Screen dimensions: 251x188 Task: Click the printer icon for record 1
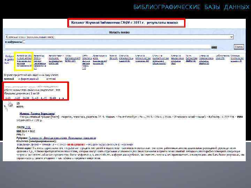tap(10, 104)
